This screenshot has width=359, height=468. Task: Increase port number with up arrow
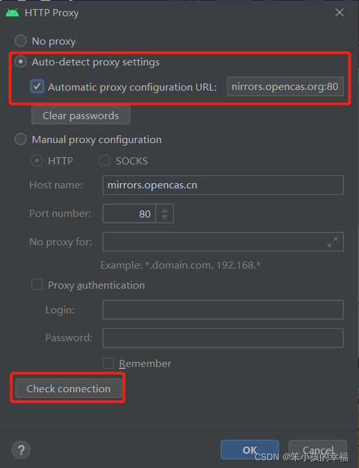pyautogui.click(x=164, y=210)
